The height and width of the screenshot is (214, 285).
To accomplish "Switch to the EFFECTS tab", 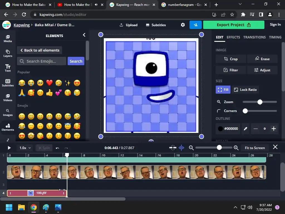I will [x=233, y=37].
